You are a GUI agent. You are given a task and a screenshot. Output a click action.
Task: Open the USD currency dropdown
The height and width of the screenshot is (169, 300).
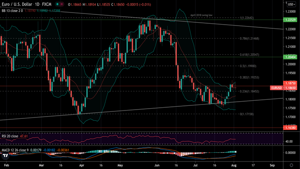coord(291,4)
